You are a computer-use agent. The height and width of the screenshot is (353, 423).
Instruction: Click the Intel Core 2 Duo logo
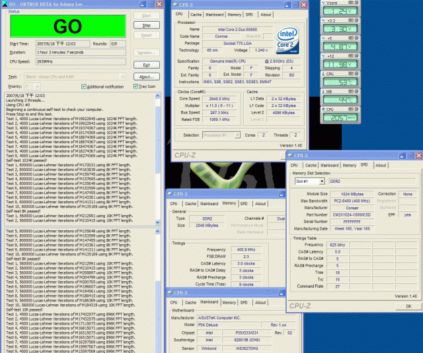288,40
